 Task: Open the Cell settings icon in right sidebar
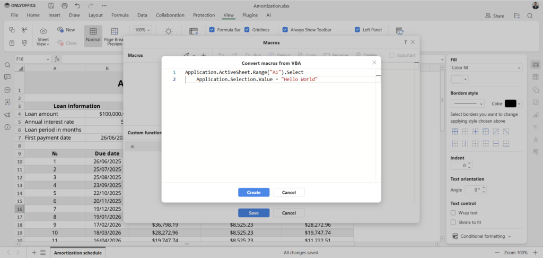pos(536,65)
